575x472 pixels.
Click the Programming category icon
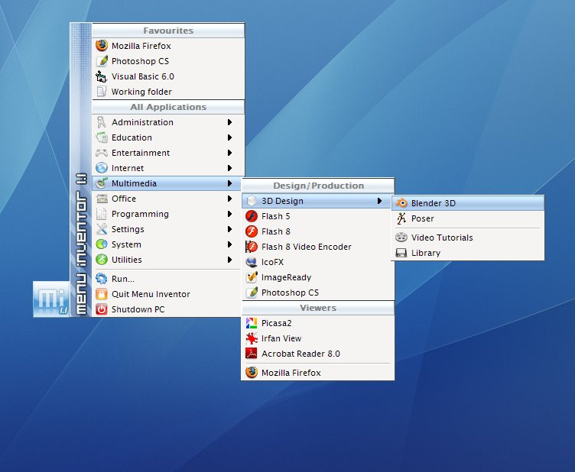(x=102, y=214)
